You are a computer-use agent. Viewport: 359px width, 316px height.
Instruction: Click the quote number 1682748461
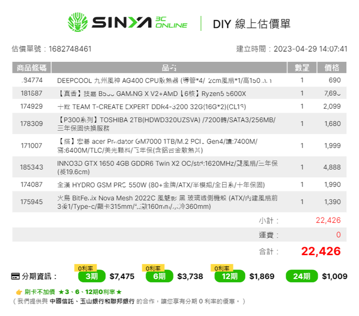click(70, 49)
